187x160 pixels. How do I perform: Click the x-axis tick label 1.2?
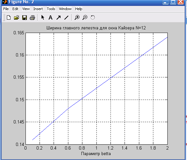click(x=110, y=148)
